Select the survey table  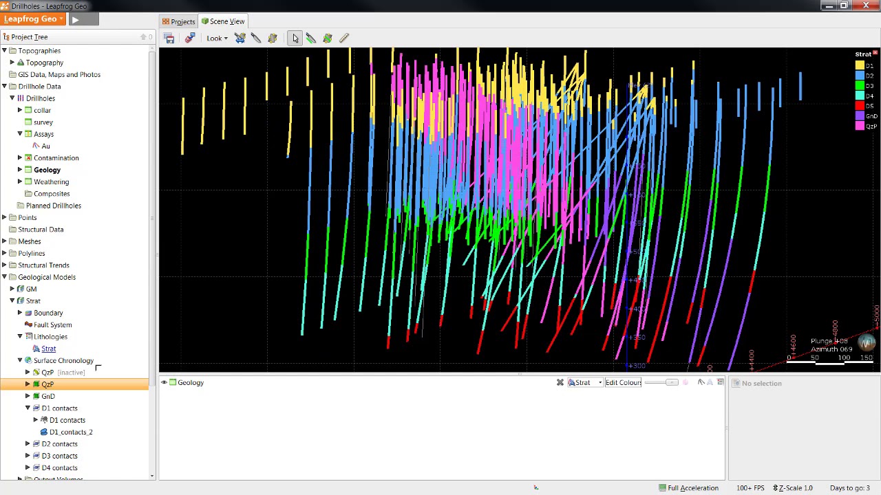pos(43,122)
